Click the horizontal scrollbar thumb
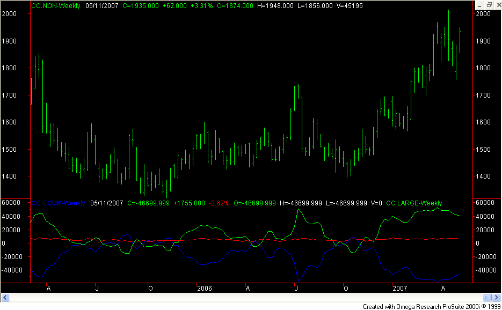Image resolution: width=502 pixels, height=310 pixels. (x=487, y=298)
